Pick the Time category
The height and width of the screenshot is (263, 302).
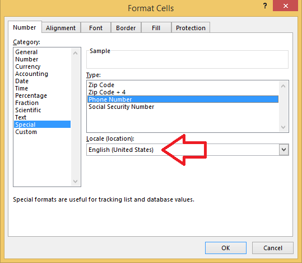[x=43, y=88]
